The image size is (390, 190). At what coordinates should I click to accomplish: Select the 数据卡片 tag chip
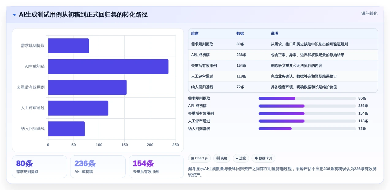(x=263, y=158)
